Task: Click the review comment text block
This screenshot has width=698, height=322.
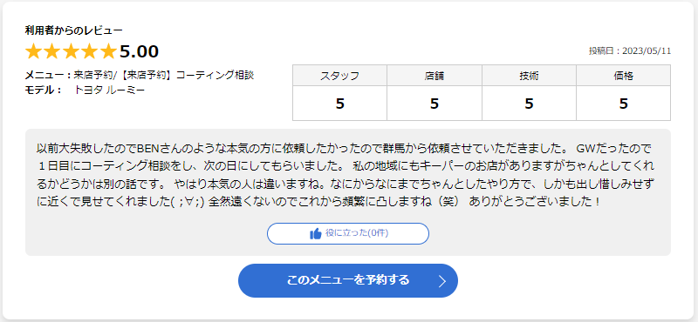Action: tap(346, 175)
